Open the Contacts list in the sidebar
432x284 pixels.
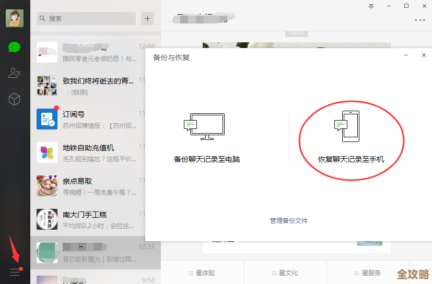pos(14,73)
